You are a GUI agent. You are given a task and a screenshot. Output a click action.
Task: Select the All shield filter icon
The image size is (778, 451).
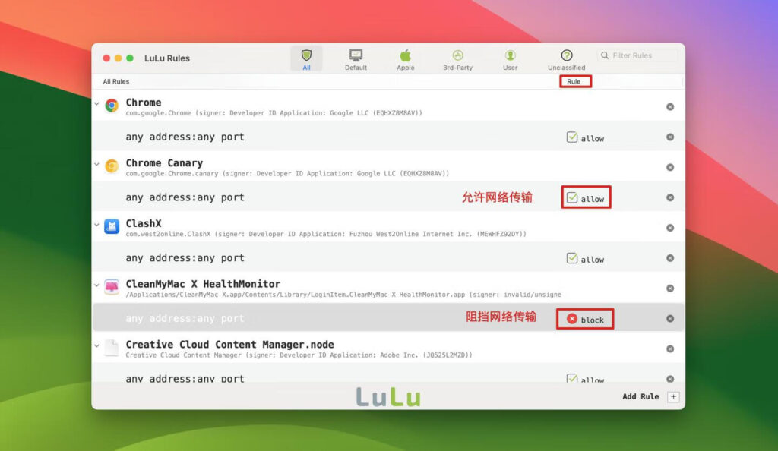(x=306, y=55)
